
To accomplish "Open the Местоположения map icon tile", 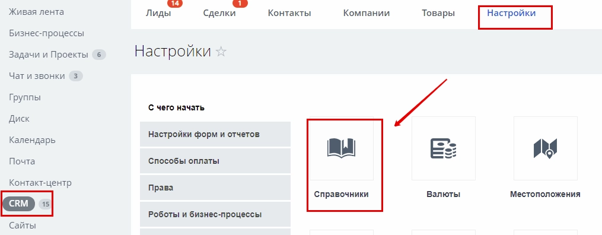I will coord(545,148).
